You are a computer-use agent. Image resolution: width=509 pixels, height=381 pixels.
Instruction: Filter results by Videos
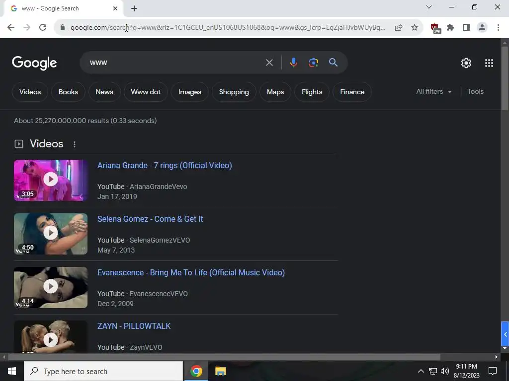click(30, 92)
